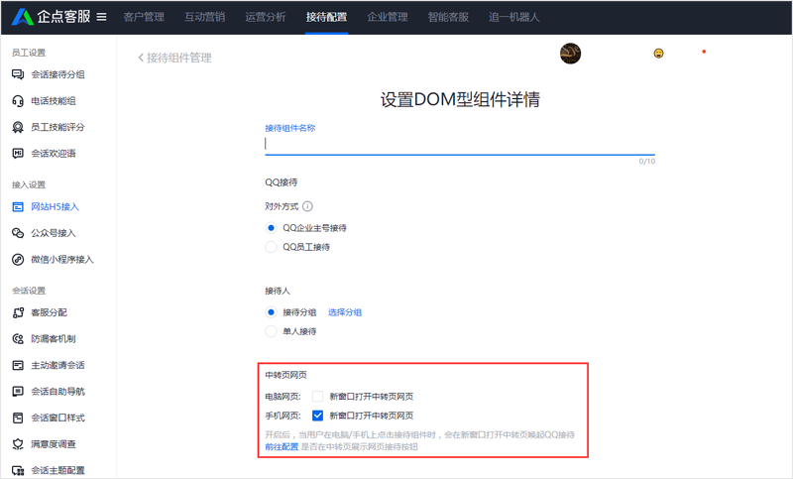Viewport: 793px width, 479px height.
Task: Click the 0/10 character counter
Action: point(647,162)
